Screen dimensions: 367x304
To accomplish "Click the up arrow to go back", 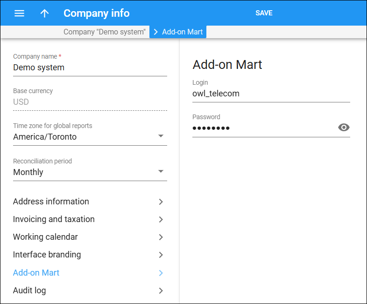I will [44, 14].
